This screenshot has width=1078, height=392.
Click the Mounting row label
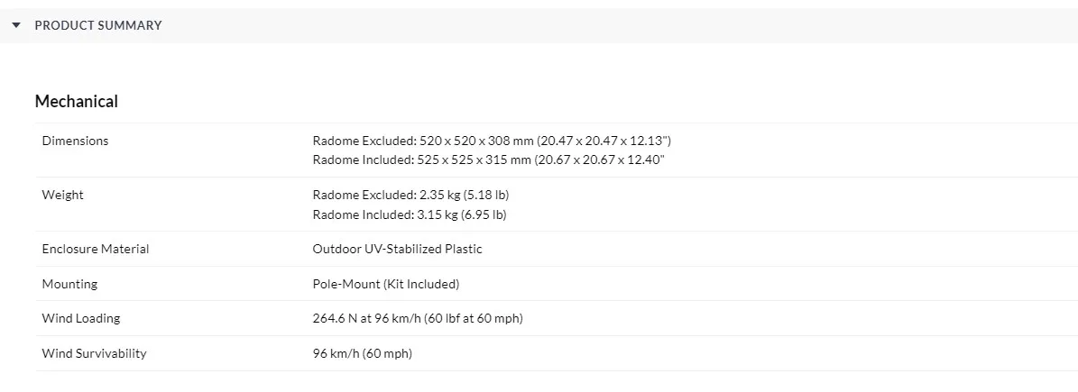pos(69,284)
